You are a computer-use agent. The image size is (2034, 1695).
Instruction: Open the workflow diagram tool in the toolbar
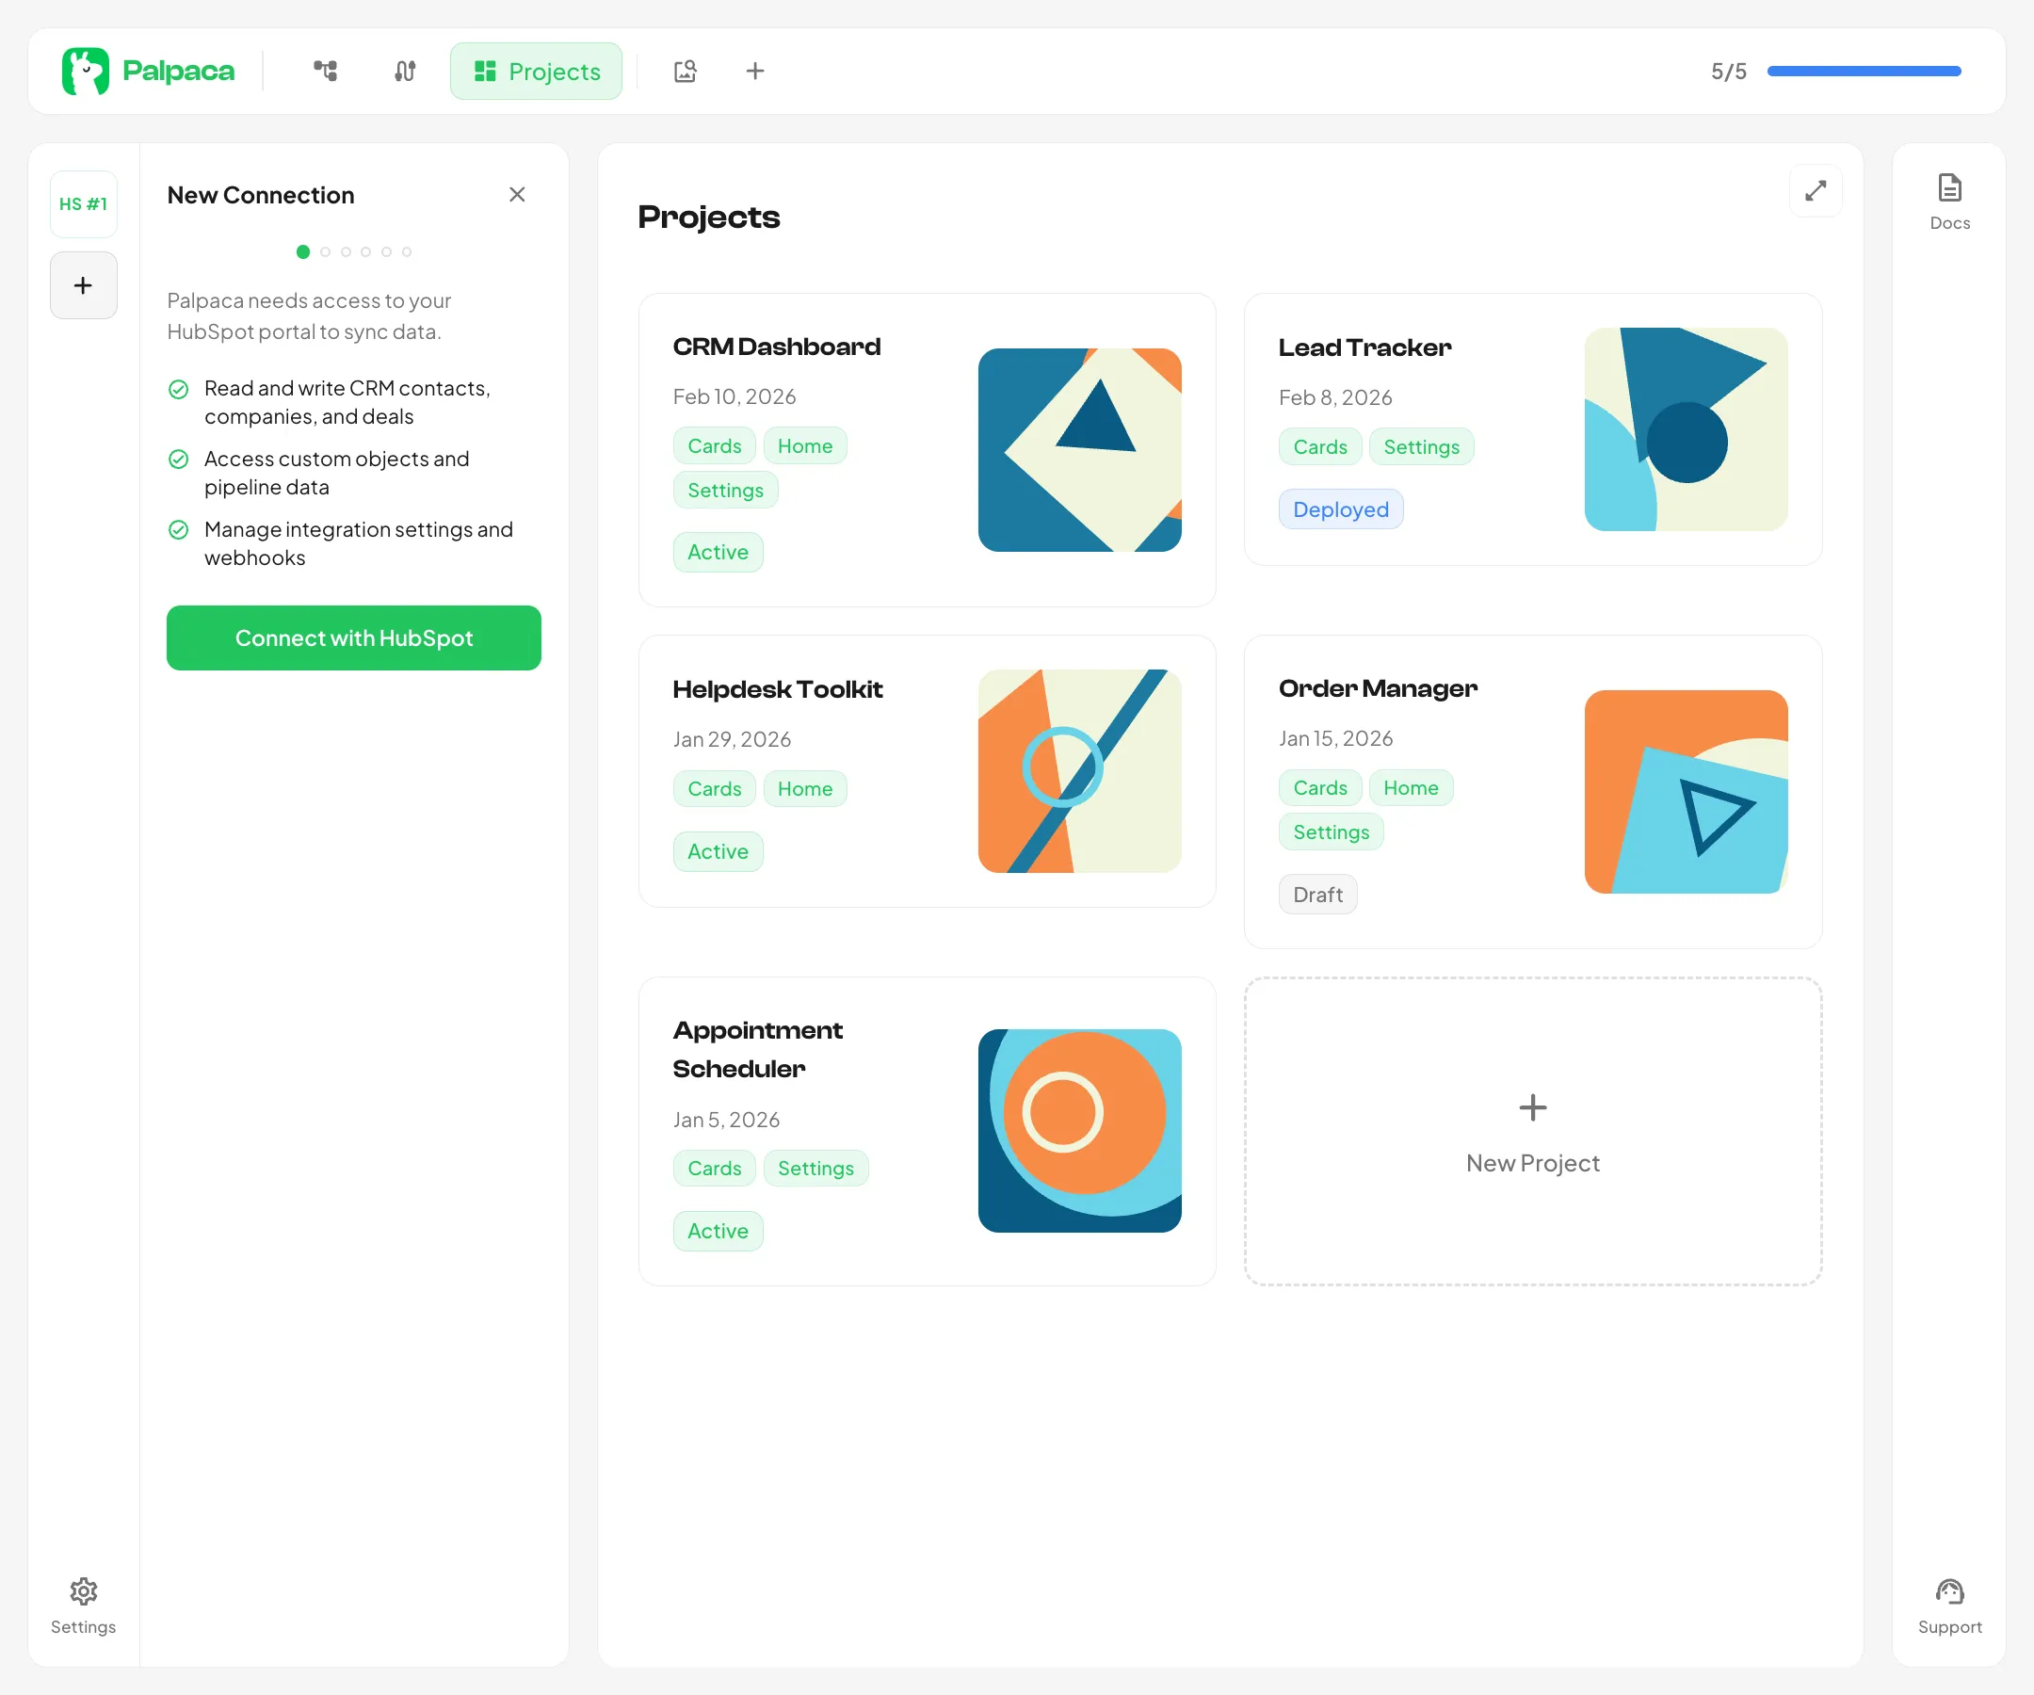tap(326, 71)
